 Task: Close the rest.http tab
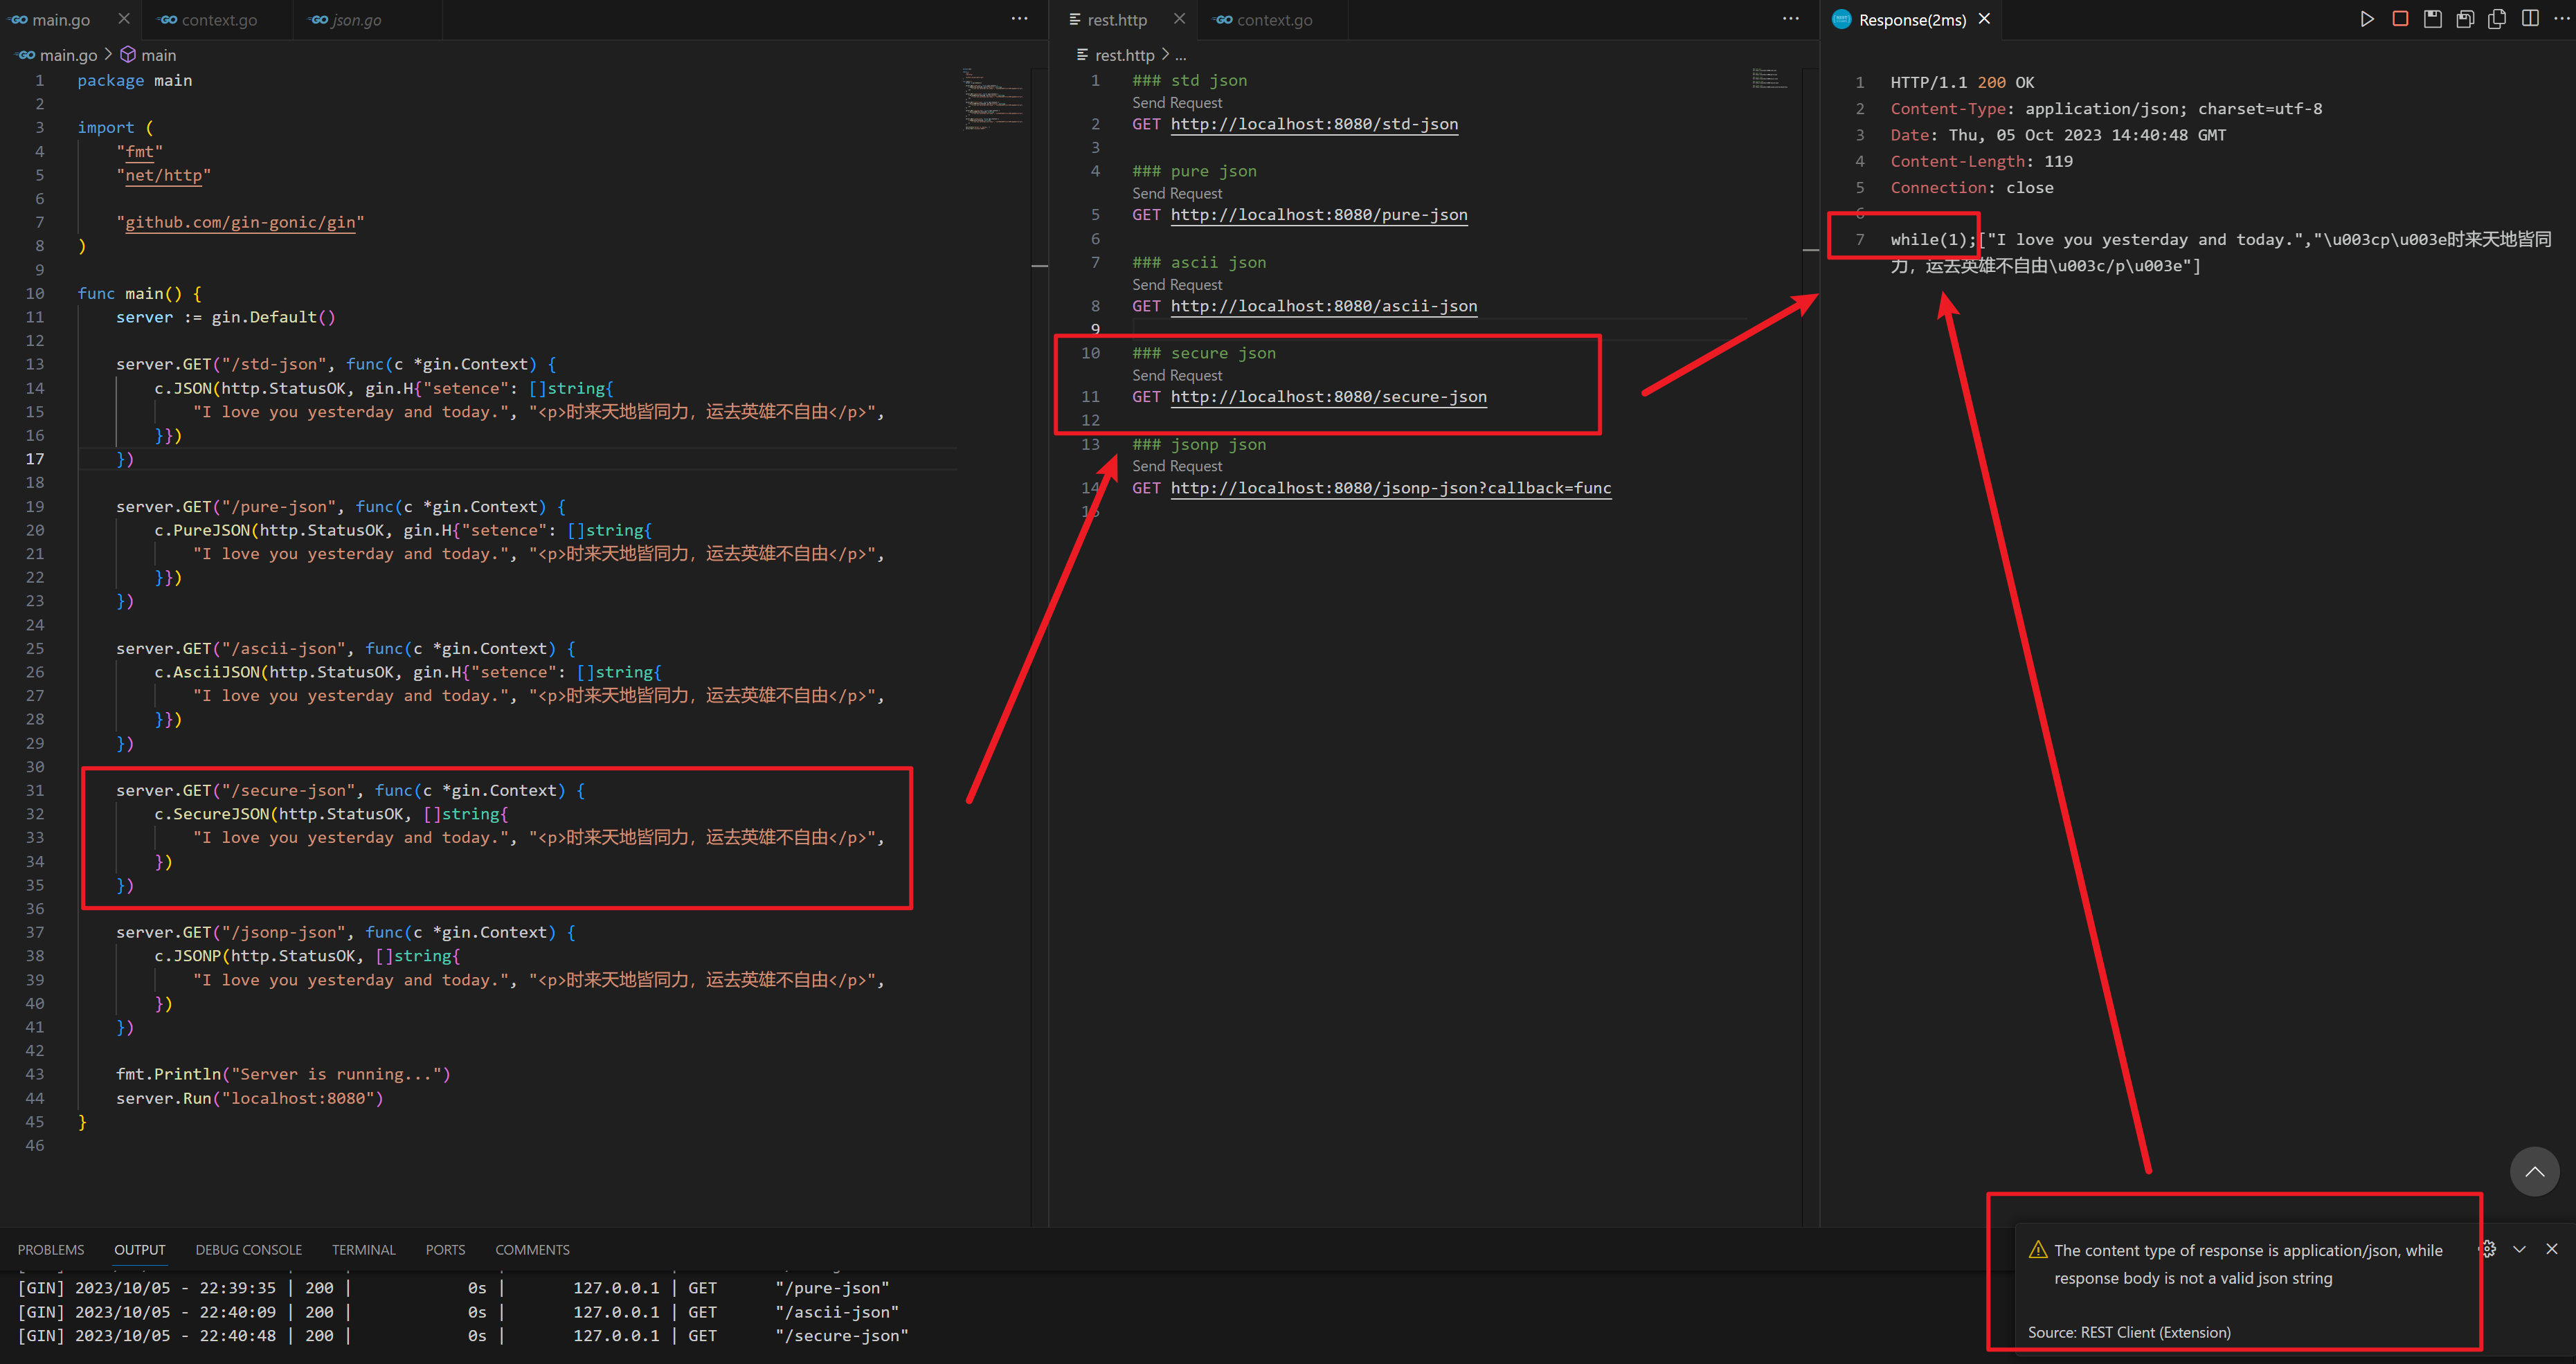[x=1179, y=19]
